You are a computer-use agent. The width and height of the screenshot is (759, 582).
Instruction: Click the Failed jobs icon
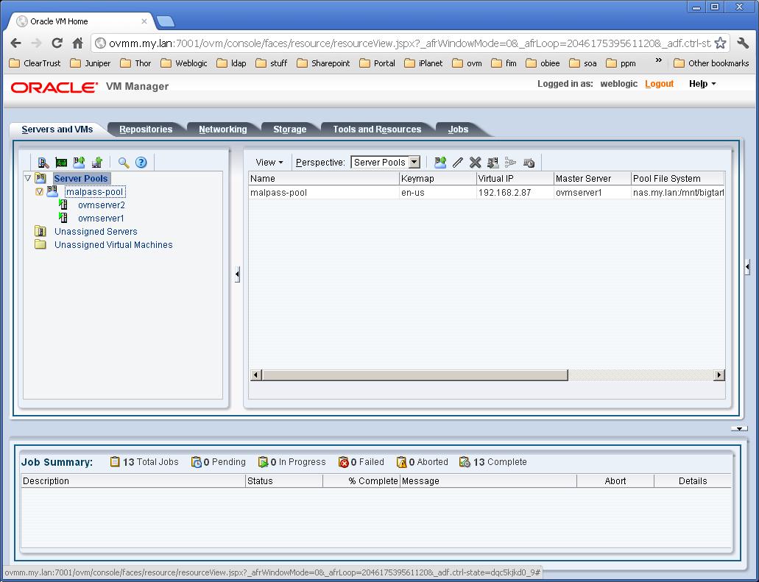point(343,462)
